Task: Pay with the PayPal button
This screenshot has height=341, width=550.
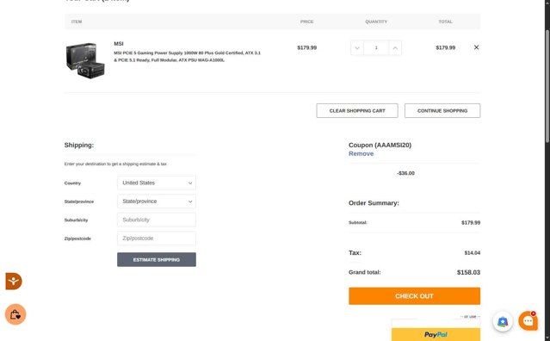Action: (436, 334)
